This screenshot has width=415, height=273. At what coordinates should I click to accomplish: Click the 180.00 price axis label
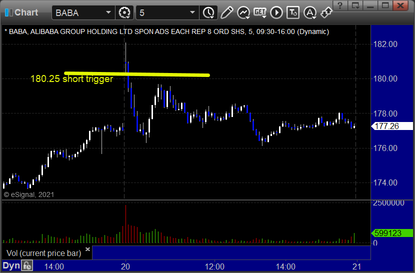[385, 78]
